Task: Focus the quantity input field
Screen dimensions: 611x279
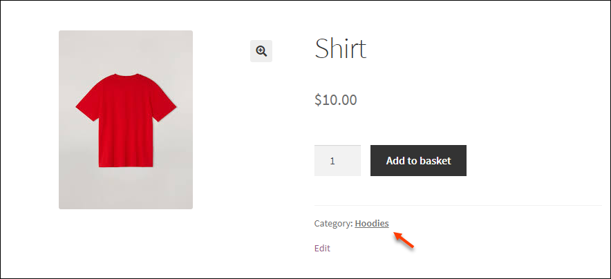Action: click(x=337, y=161)
